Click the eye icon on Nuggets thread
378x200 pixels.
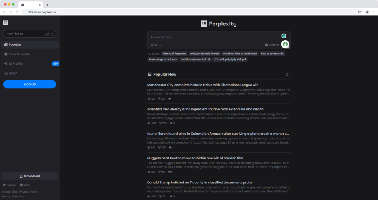coord(148,172)
